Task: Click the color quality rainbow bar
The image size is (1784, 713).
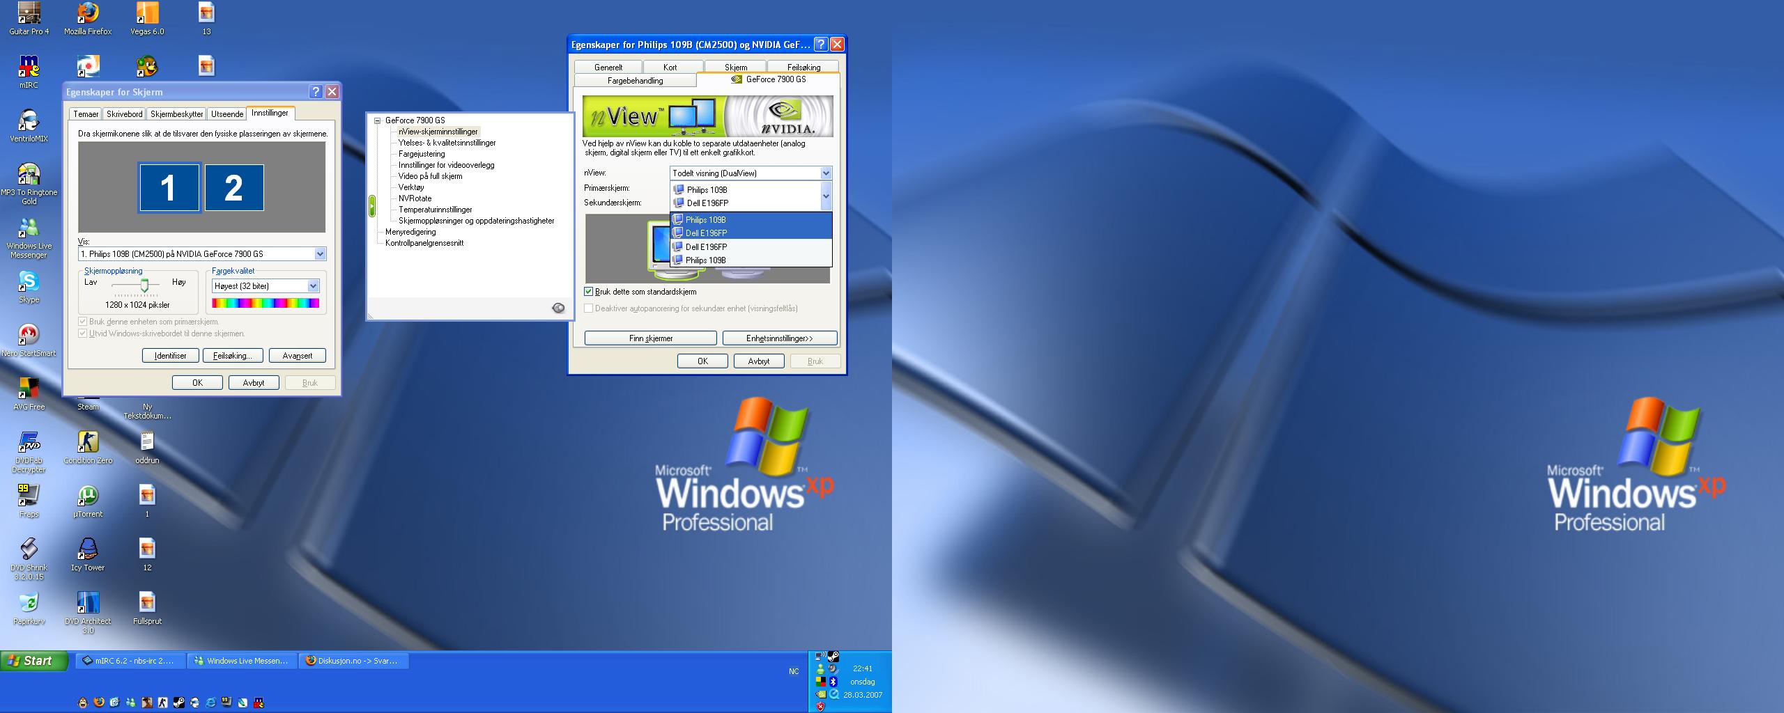Action: click(266, 303)
